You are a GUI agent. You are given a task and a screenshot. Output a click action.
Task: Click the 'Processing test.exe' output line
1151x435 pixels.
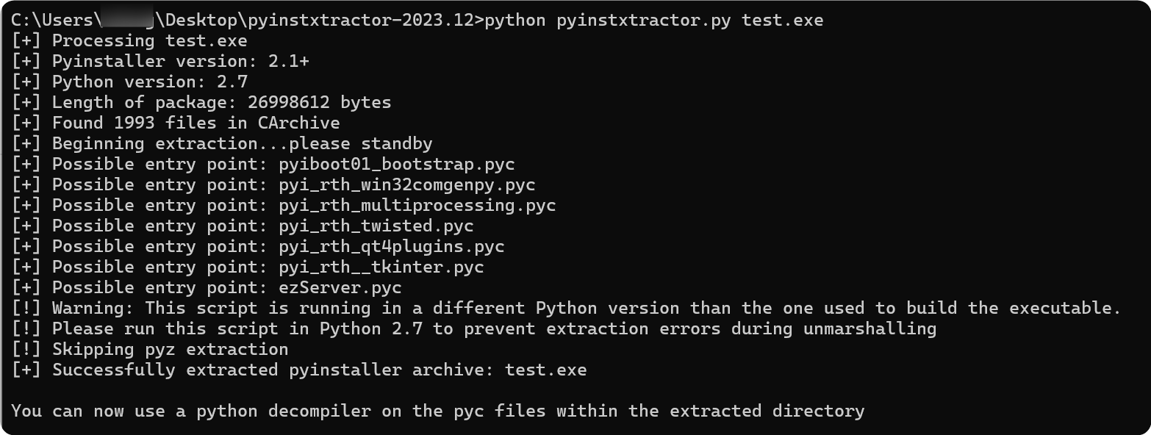click(x=149, y=40)
